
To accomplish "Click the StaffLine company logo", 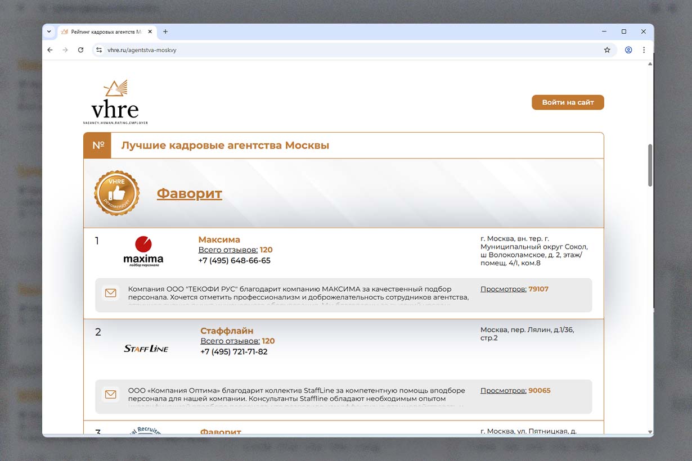I will (x=146, y=349).
